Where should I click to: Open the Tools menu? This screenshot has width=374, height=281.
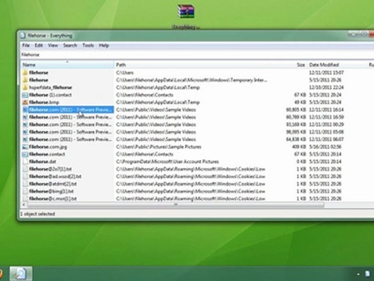pos(88,45)
